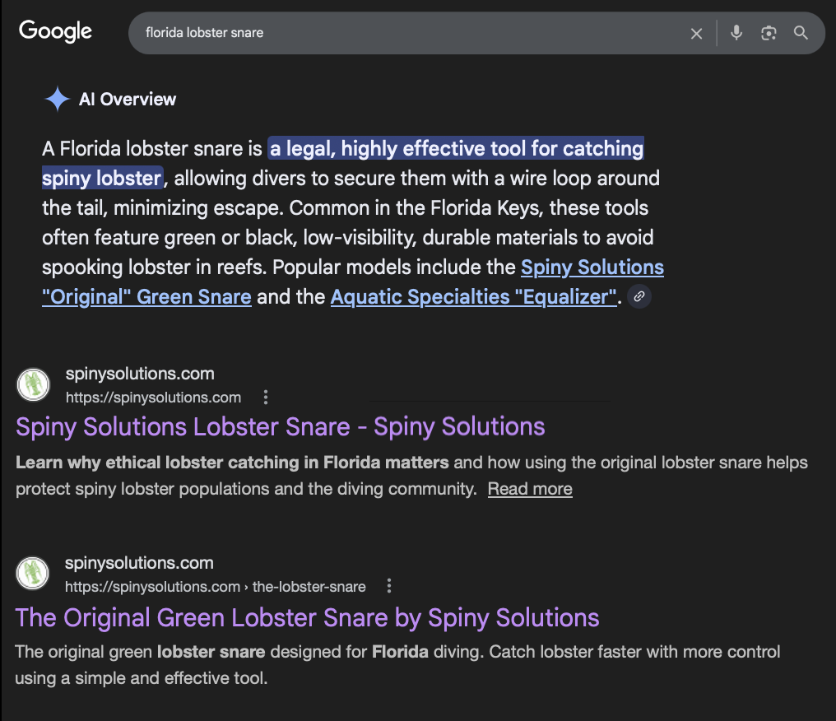Viewport: 836px width, 721px height.
Task: Start a voice search with microphone
Action: click(x=736, y=33)
